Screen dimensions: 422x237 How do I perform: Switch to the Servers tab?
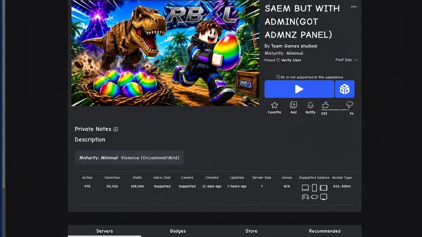pos(105,231)
